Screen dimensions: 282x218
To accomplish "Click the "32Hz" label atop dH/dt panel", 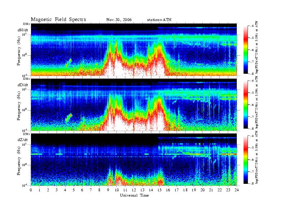I will [26, 24].
